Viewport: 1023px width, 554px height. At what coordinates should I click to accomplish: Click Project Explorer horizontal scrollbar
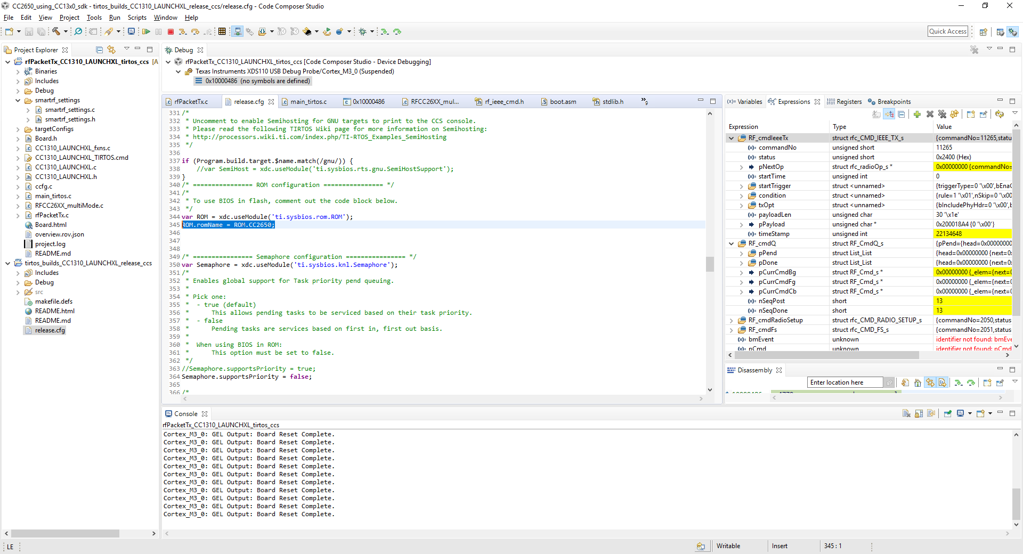click(x=65, y=533)
